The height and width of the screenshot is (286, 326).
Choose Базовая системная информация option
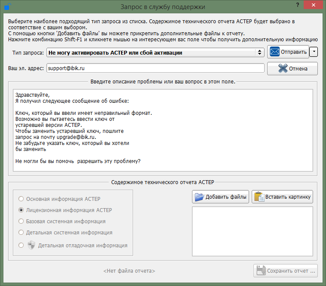21,221
